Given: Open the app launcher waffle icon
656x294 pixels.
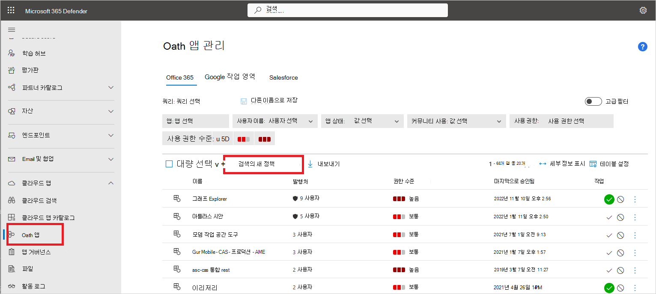Looking at the screenshot, I should 11,10.
